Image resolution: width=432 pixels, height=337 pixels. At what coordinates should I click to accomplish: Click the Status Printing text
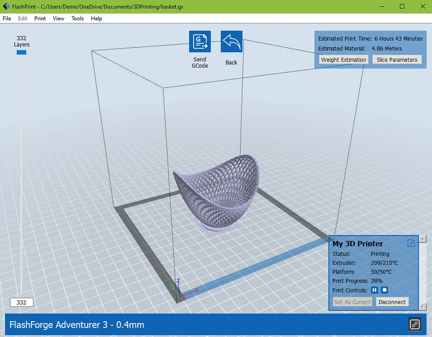tap(380, 254)
